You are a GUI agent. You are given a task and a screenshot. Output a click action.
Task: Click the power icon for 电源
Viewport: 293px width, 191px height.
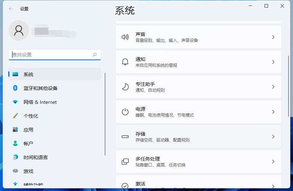tap(125, 112)
